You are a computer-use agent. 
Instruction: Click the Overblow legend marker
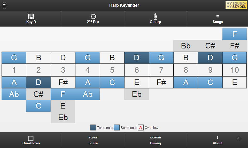(141, 128)
